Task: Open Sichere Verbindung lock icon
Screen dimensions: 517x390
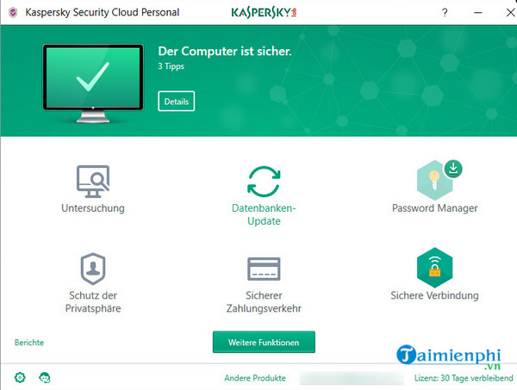Action: click(434, 268)
